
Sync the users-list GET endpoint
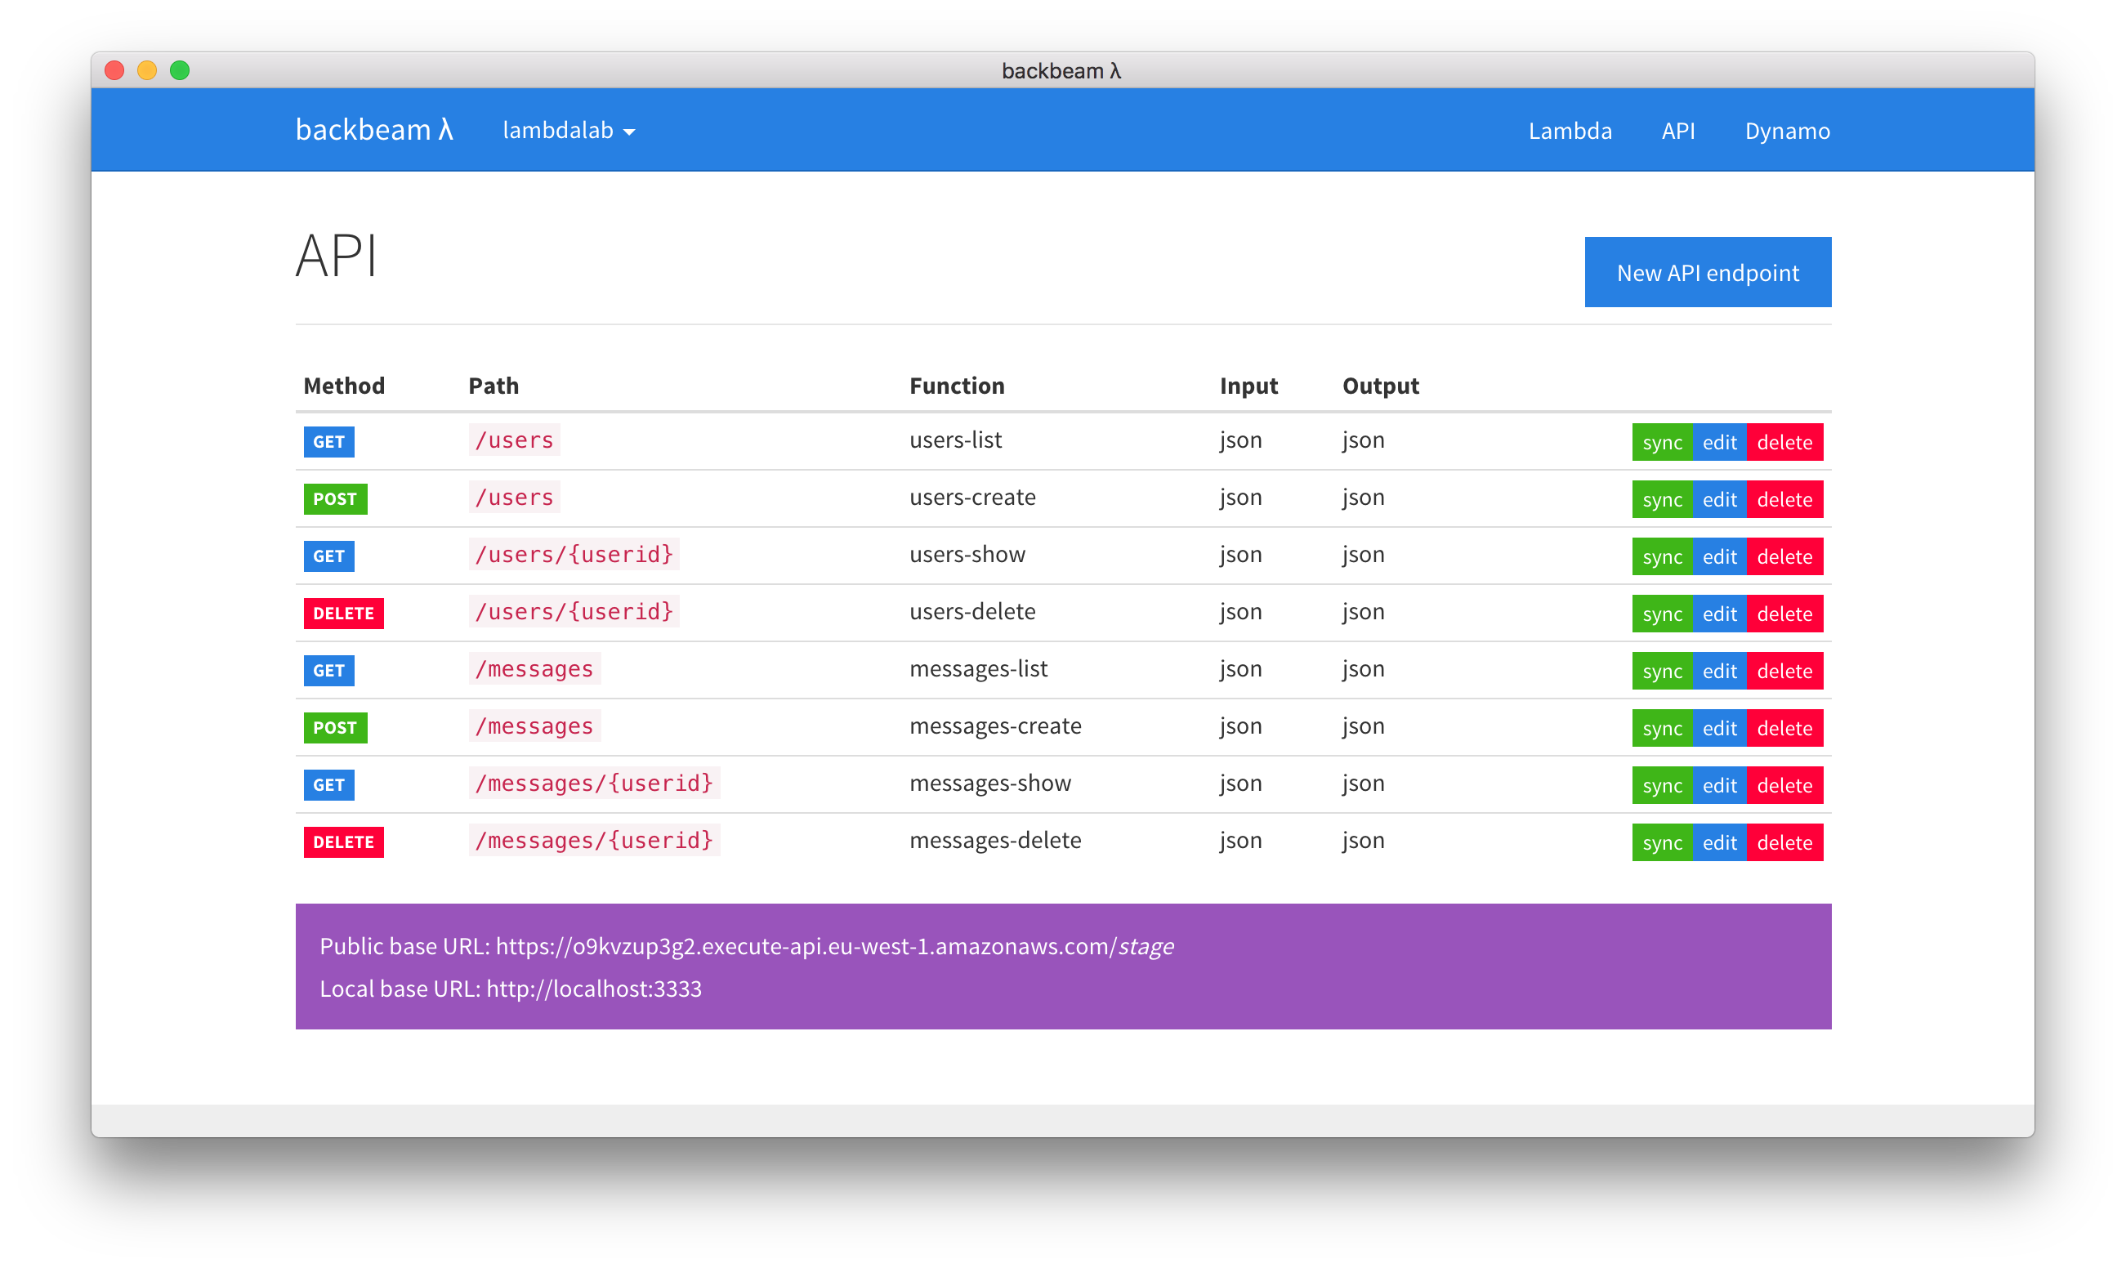coord(1661,443)
